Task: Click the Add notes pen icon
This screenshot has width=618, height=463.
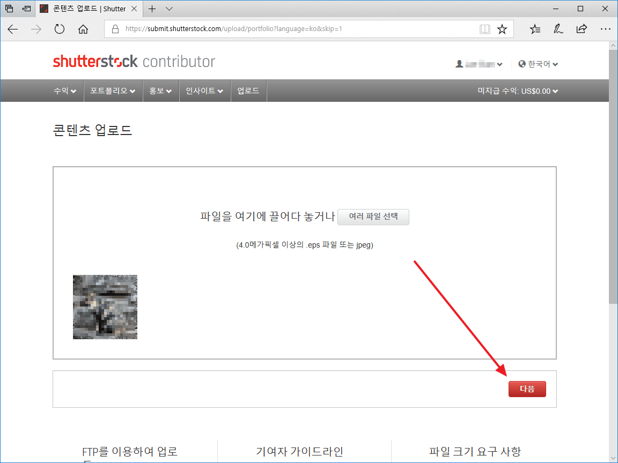Action: [x=558, y=29]
